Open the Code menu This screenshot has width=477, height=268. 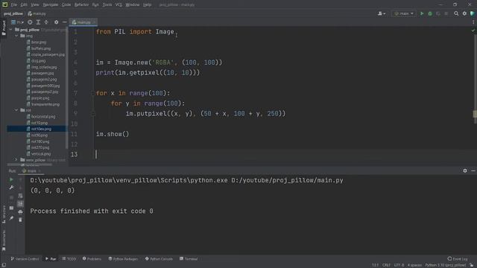tap(66, 5)
